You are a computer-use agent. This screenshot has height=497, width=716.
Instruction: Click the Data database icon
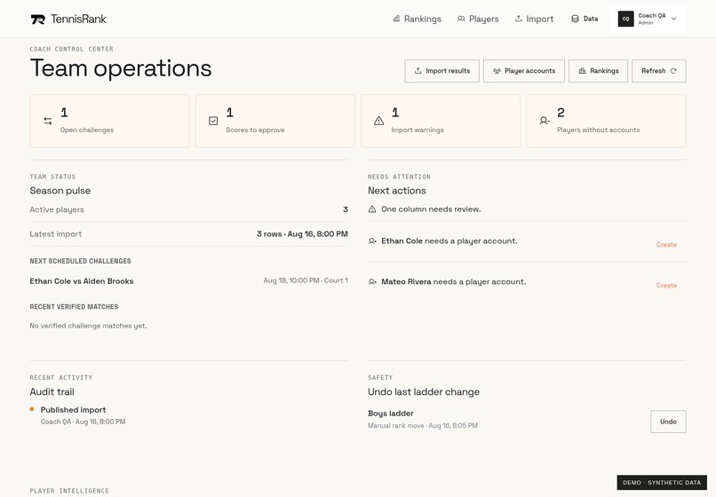click(x=575, y=19)
